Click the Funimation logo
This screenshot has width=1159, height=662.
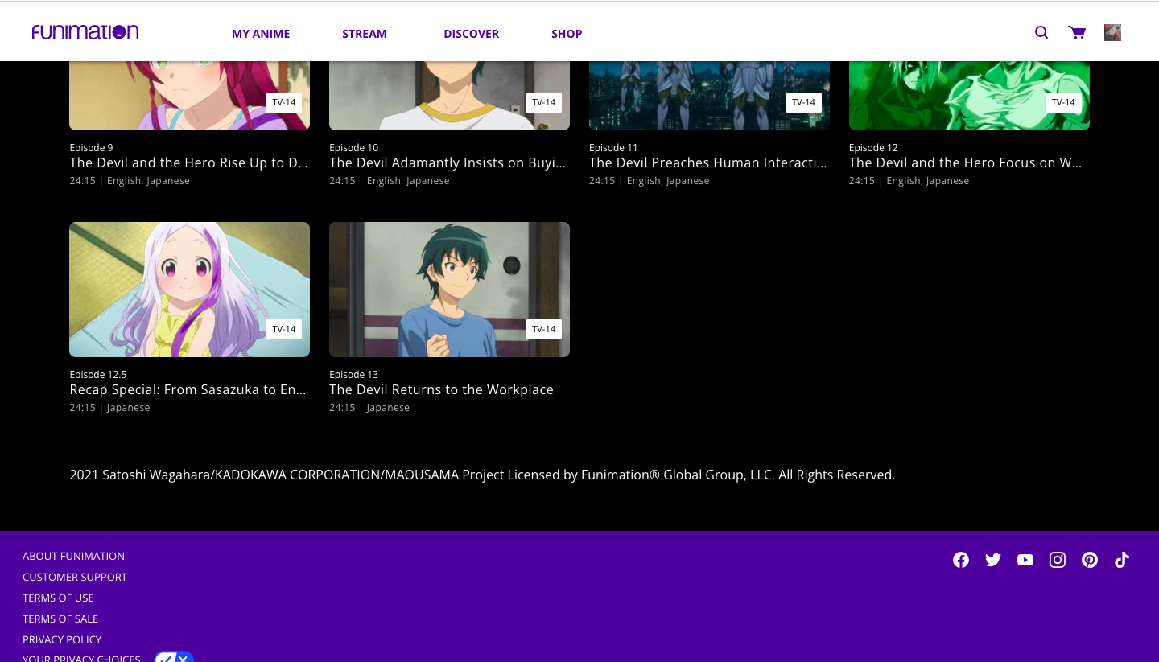85,32
